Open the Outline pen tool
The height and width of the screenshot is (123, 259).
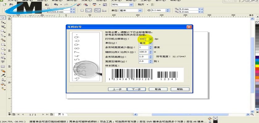coord(3,80)
